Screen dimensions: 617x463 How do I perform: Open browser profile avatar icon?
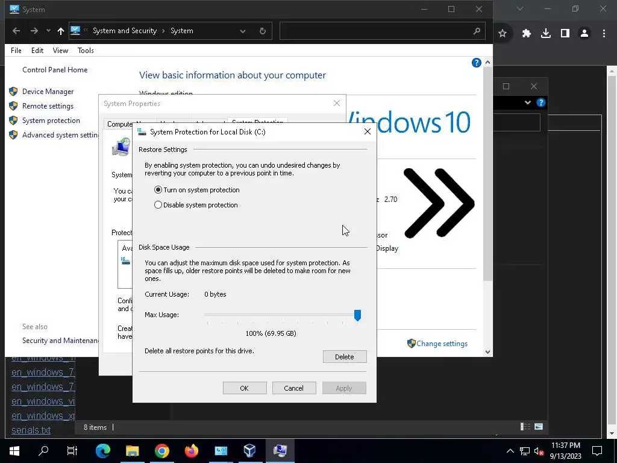pyautogui.click(x=584, y=34)
